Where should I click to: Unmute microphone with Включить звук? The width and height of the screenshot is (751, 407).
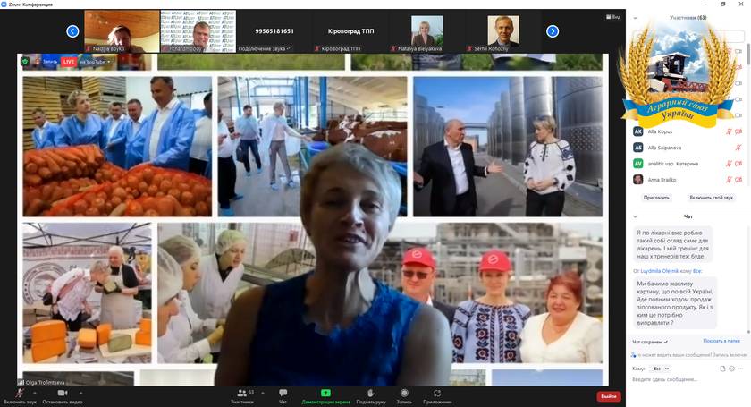(20, 396)
